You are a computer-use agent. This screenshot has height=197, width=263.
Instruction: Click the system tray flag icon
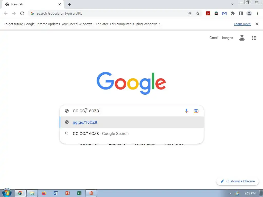click(237, 193)
